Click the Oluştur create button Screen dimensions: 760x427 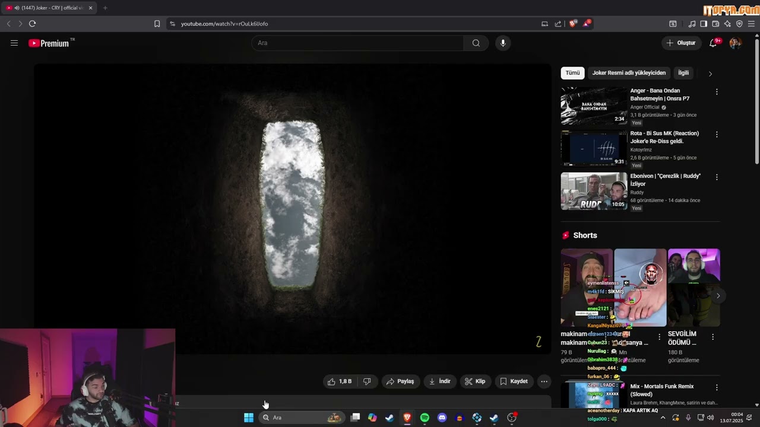681,43
